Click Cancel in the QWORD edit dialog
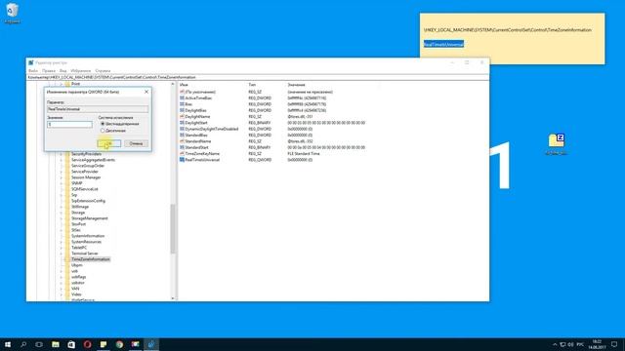625x351 pixels. point(136,143)
